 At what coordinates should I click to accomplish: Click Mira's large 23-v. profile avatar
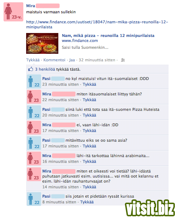(x=13, y=12)
